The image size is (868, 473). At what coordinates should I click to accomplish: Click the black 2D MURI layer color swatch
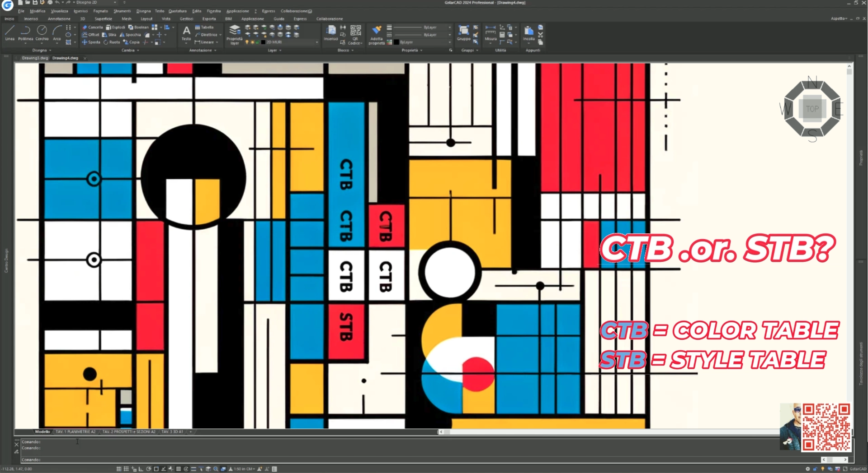(x=263, y=42)
